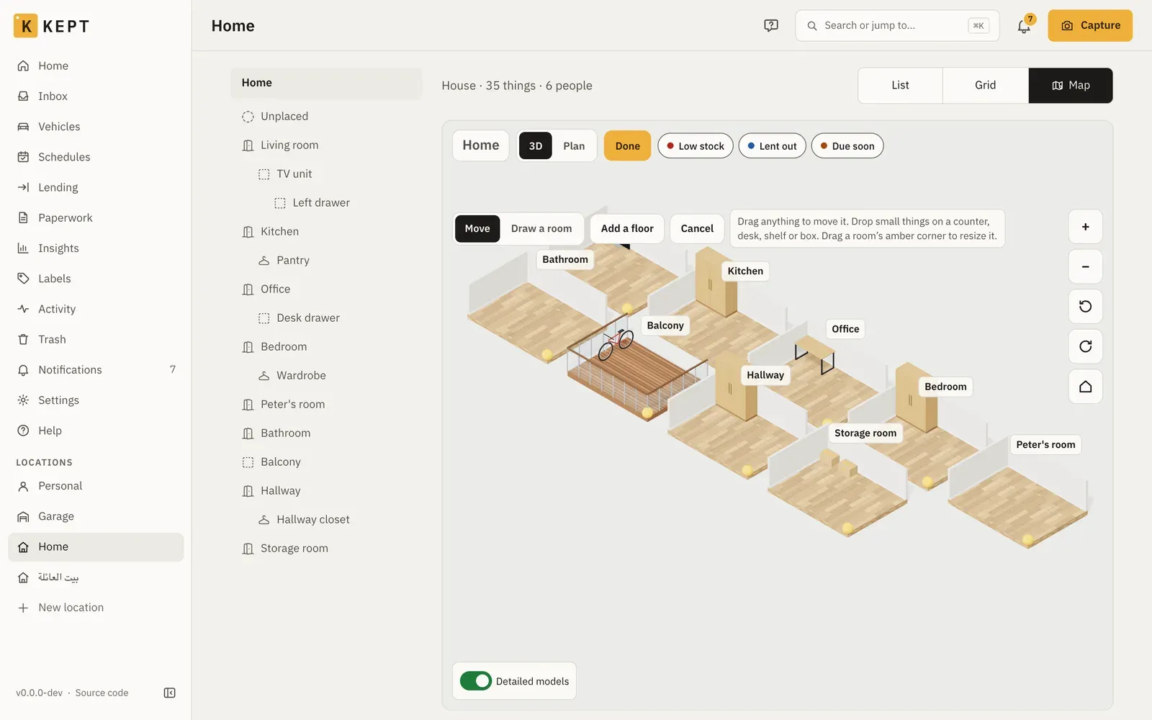View Insights charts
The image size is (1152, 720).
click(96, 248)
